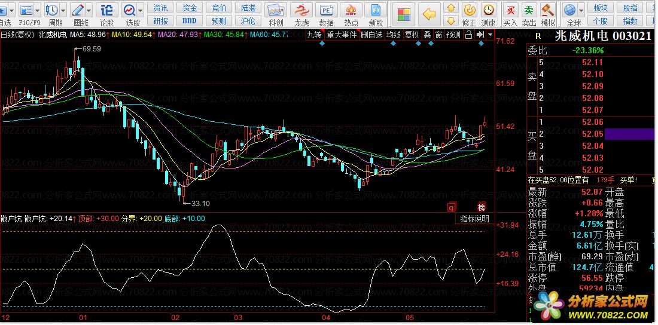Open the 竞价 auction tab
Screen dimensions: 658x325
[219, 8]
